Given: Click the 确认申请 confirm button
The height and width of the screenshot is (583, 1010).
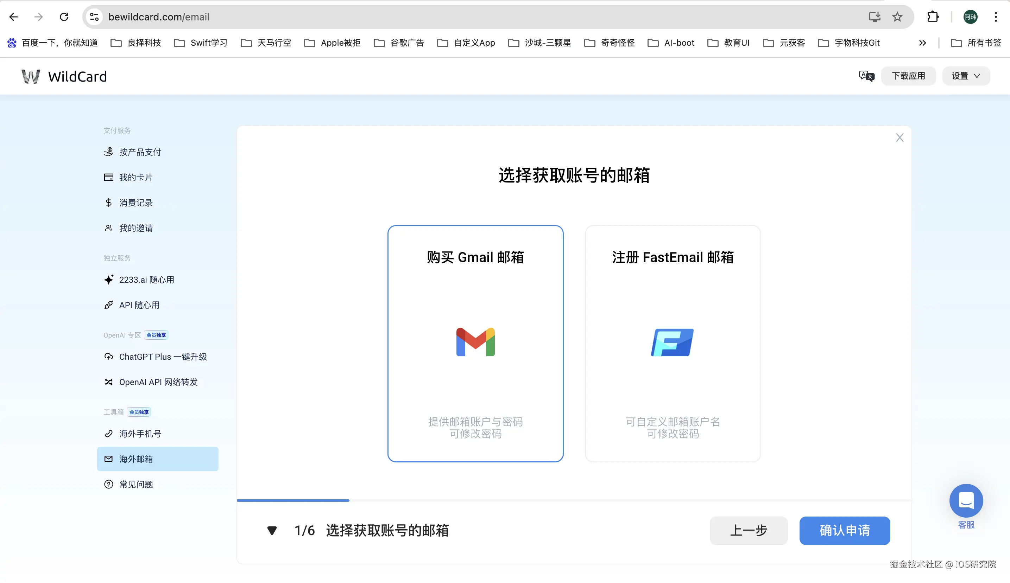Looking at the screenshot, I should coord(844,530).
